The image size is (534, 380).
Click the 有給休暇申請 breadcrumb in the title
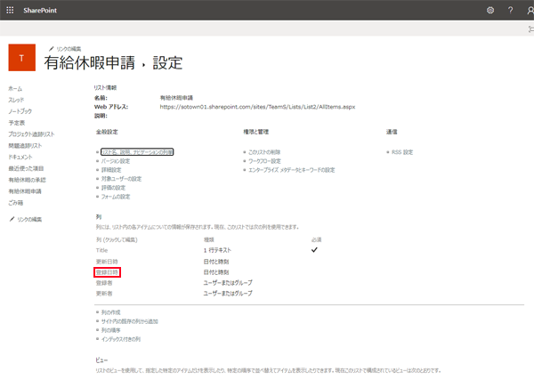click(x=90, y=63)
